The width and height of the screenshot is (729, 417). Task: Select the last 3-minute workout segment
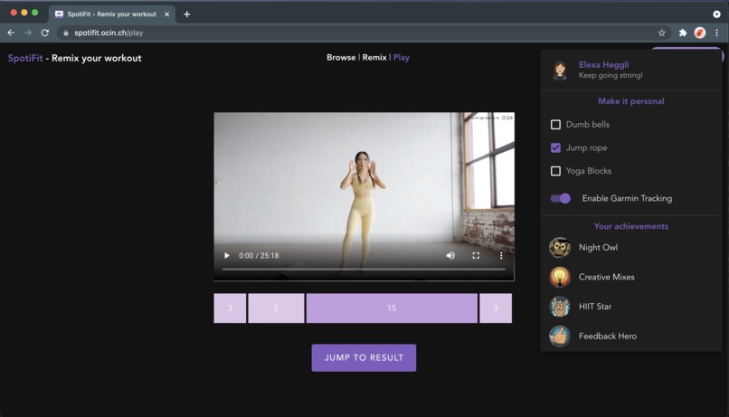coord(496,308)
